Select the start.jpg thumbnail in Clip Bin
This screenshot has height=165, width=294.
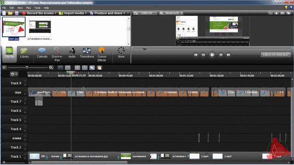click(14, 27)
